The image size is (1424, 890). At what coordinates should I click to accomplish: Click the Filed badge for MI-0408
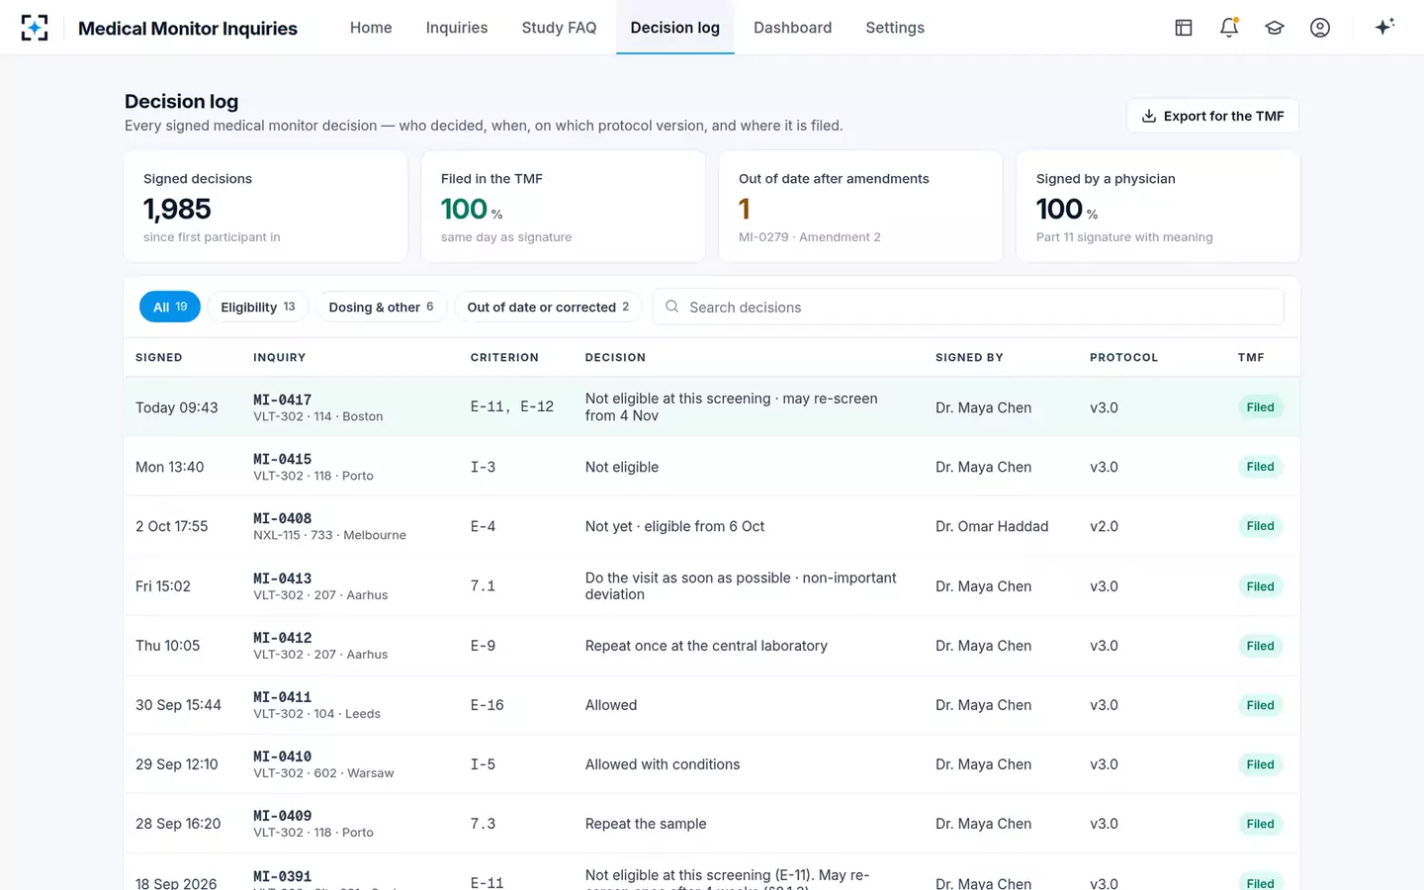click(x=1260, y=526)
